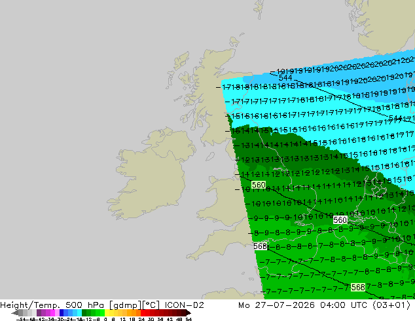Click the '24' value on the legend scale
Screen dimensions: 415x321
tap(141, 319)
